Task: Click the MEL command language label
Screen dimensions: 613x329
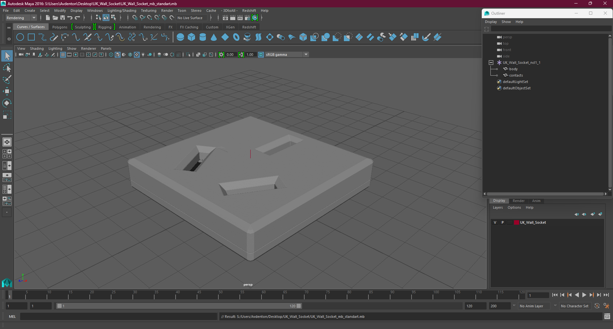Action: click(x=12, y=317)
